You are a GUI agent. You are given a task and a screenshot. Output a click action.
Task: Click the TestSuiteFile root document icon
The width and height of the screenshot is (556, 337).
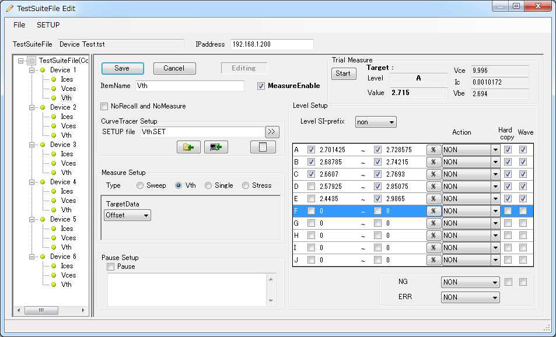click(32, 61)
